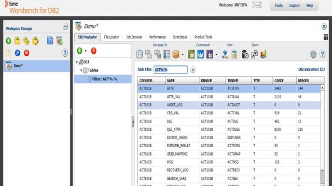Image resolution: width=332 pixels, height=186 pixels.
Task: Click the green add button in DB2 Navigator tree
Action: (79, 51)
